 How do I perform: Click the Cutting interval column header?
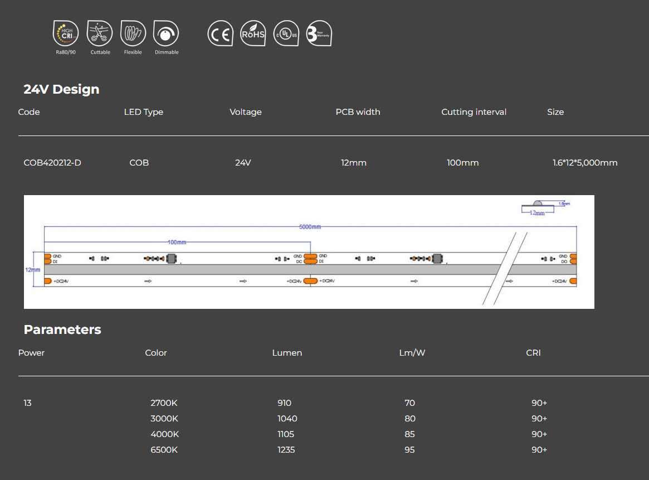(474, 112)
